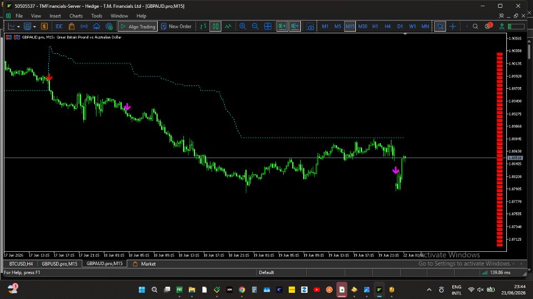
Task: Set timeframe to MN
Action: pyautogui.click(x=425, y=26)
